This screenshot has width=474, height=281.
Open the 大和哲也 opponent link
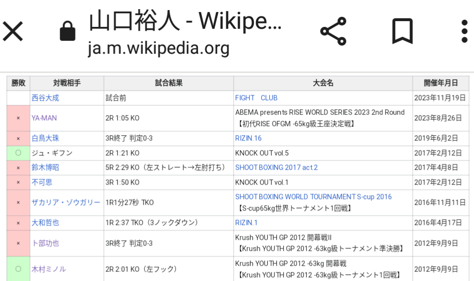(45, 223)
